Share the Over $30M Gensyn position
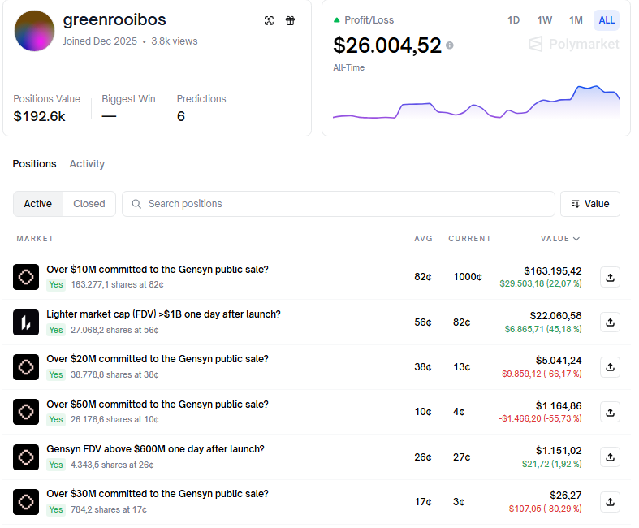639x528 pixels. coord(610,501)
